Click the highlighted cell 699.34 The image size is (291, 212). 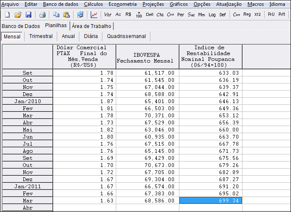(211, 200)
